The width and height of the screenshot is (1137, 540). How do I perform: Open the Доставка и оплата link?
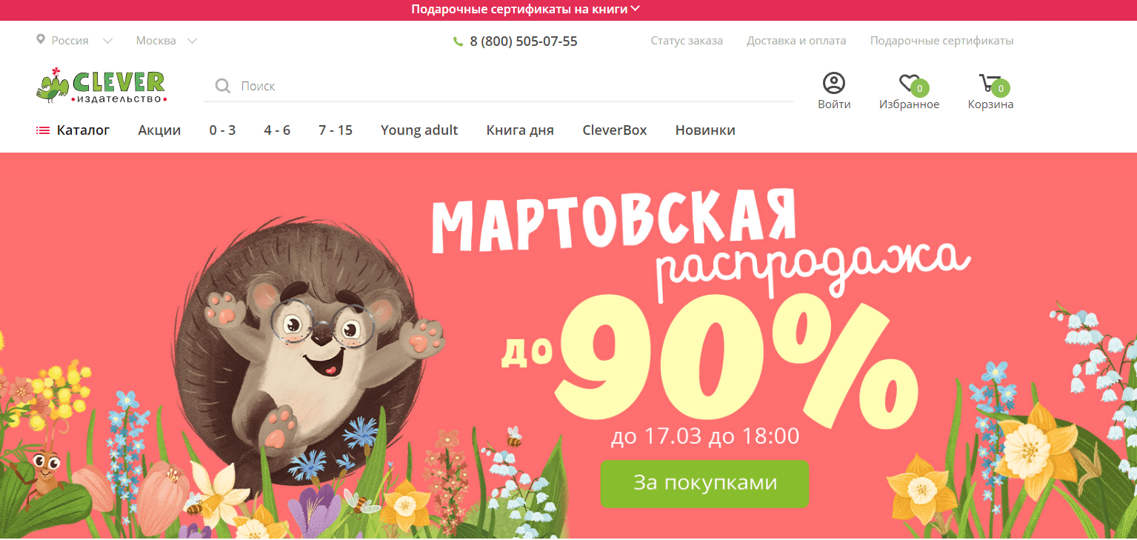pyautogui.click(x=796, y=41)
